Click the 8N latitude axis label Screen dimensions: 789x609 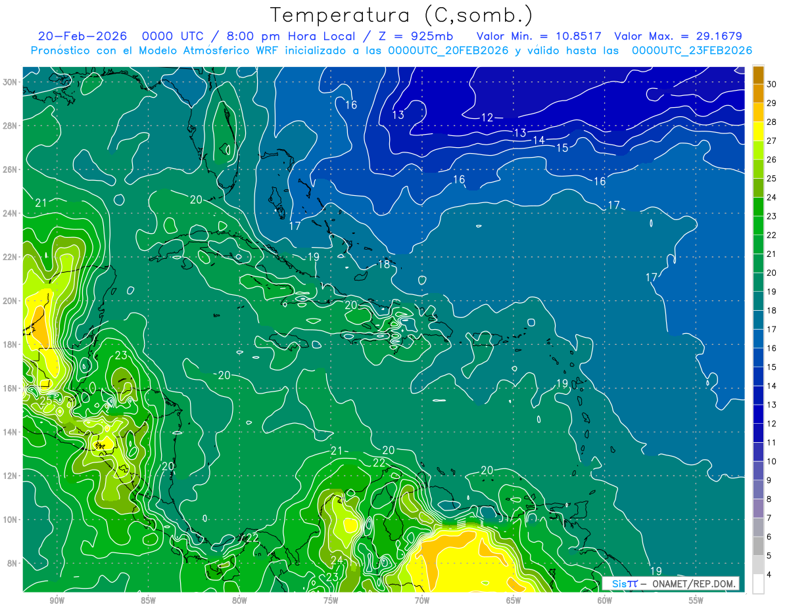point(12,563)
